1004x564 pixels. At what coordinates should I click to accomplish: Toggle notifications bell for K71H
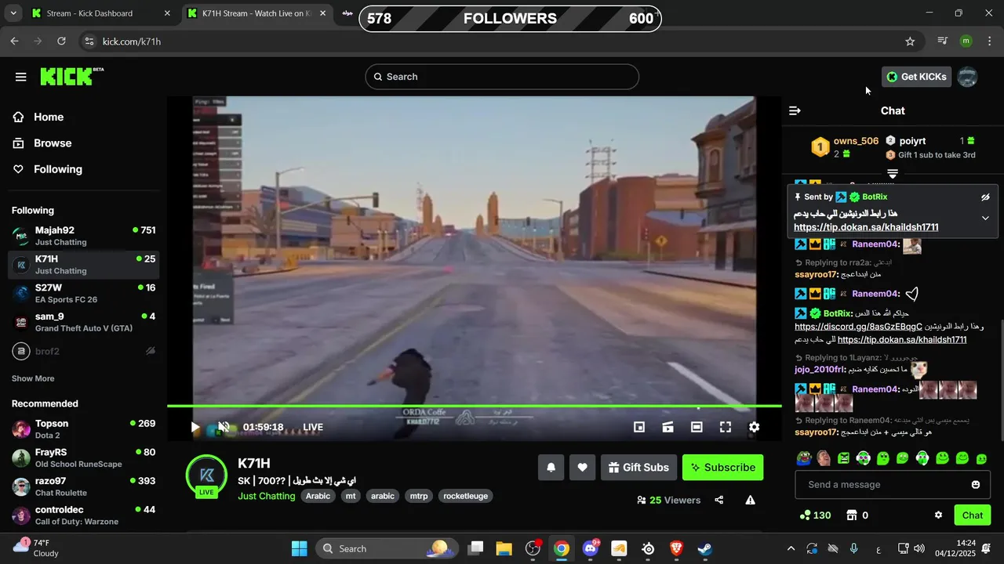(x=551, y=468)
